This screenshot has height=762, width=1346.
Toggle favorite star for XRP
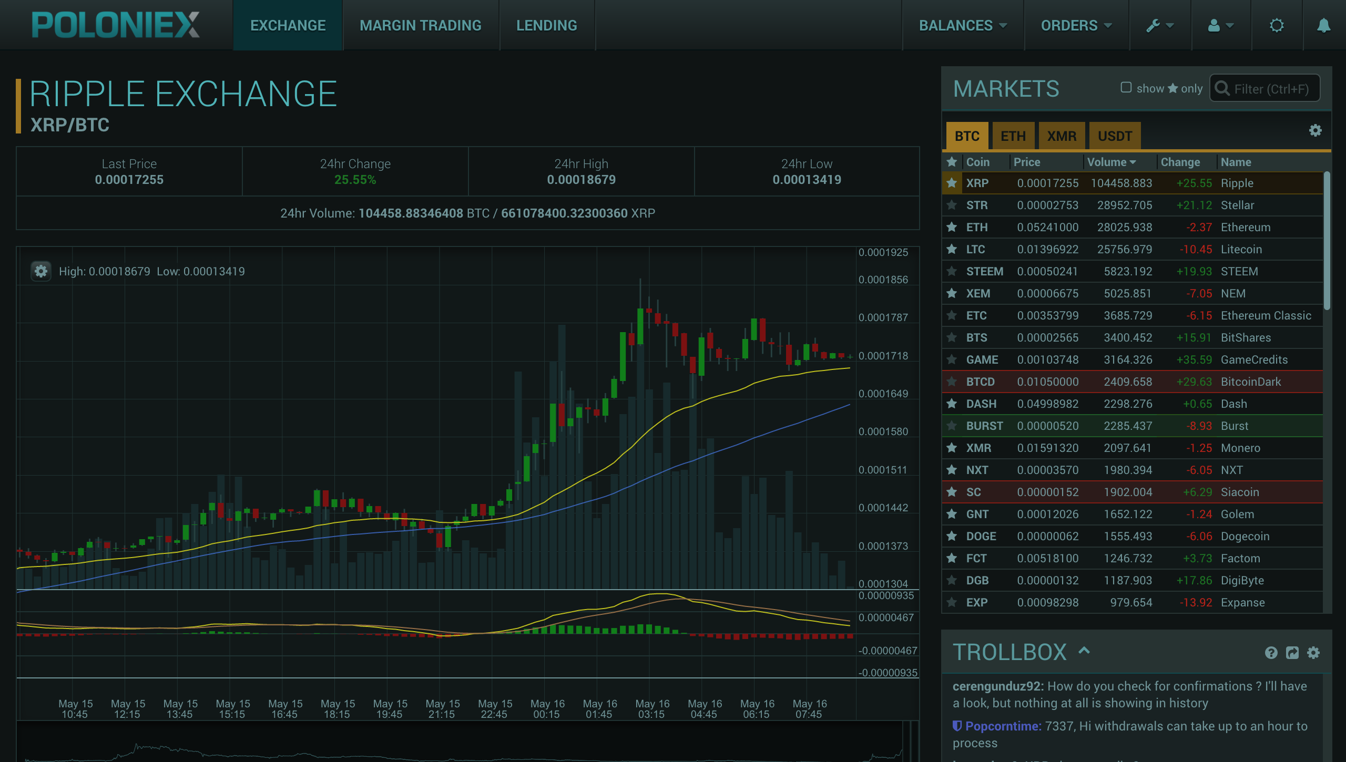click(952, 183)
